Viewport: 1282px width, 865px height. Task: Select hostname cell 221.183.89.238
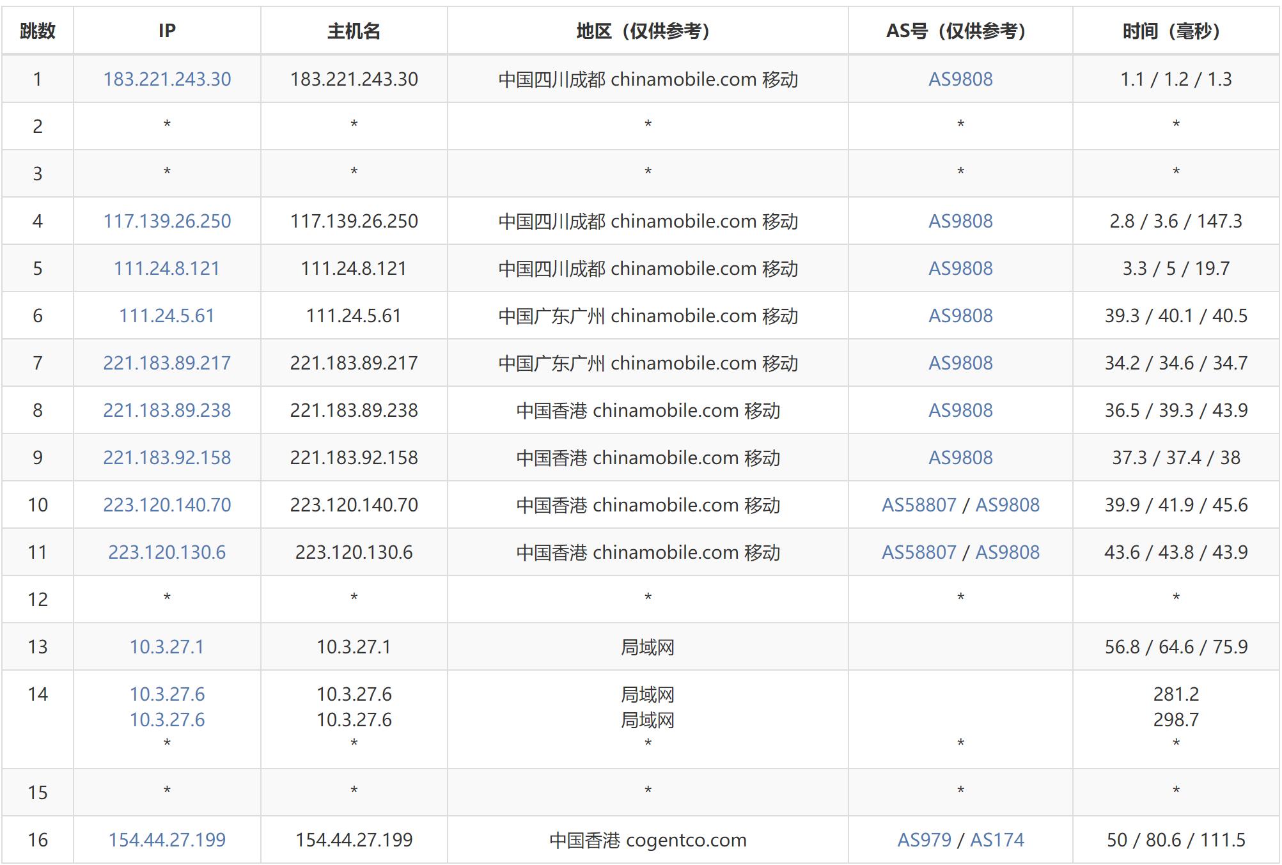click(x=354, y=410)
